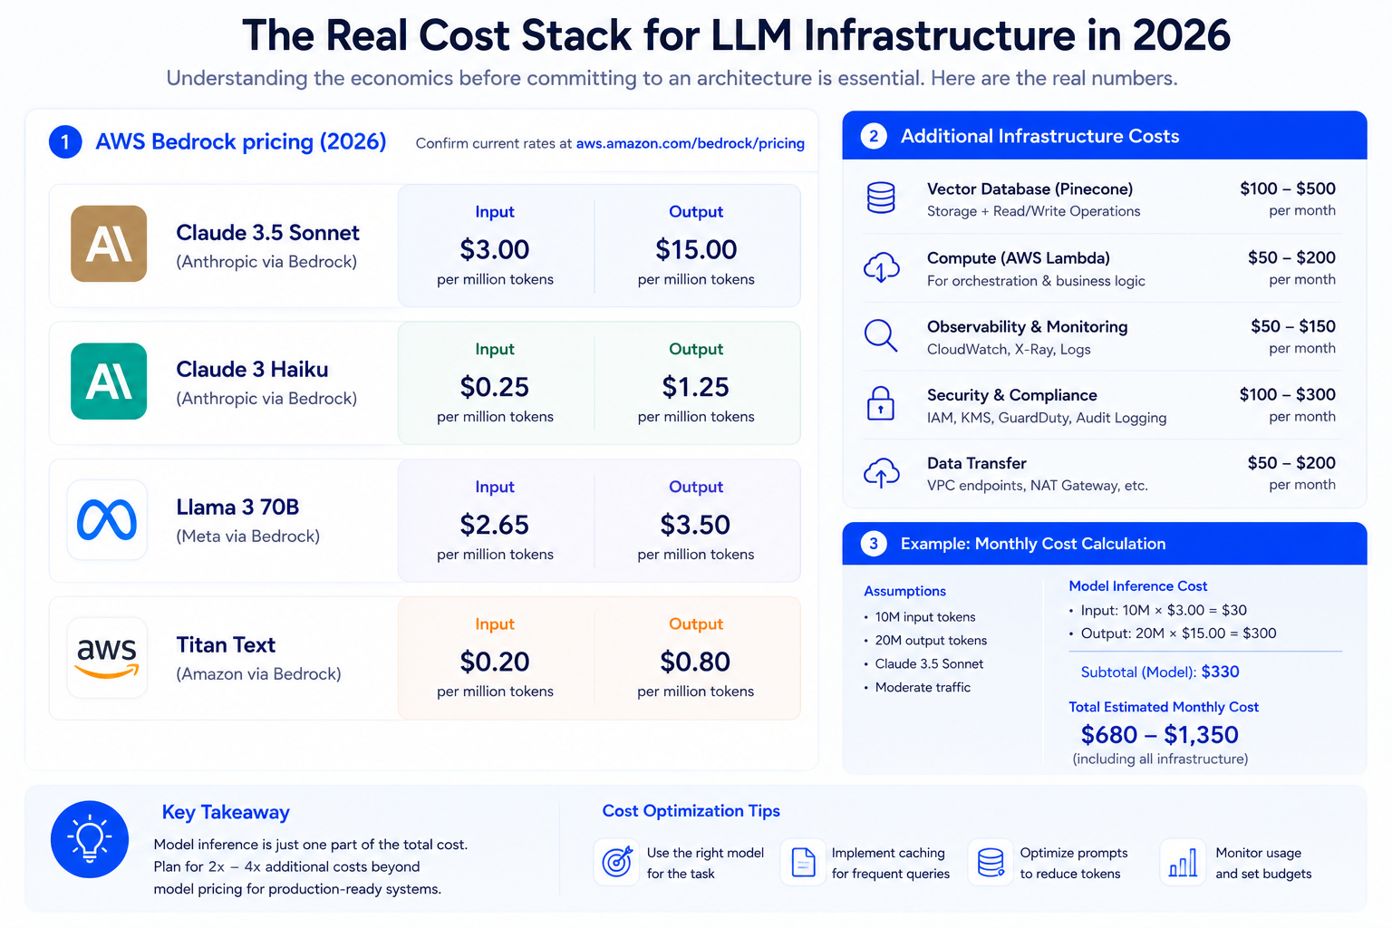The image size is (1392, 928).
Task: Click the tan Anthropic logo beside Claude 3.5 Sonnet
Action: click(109, 244)
